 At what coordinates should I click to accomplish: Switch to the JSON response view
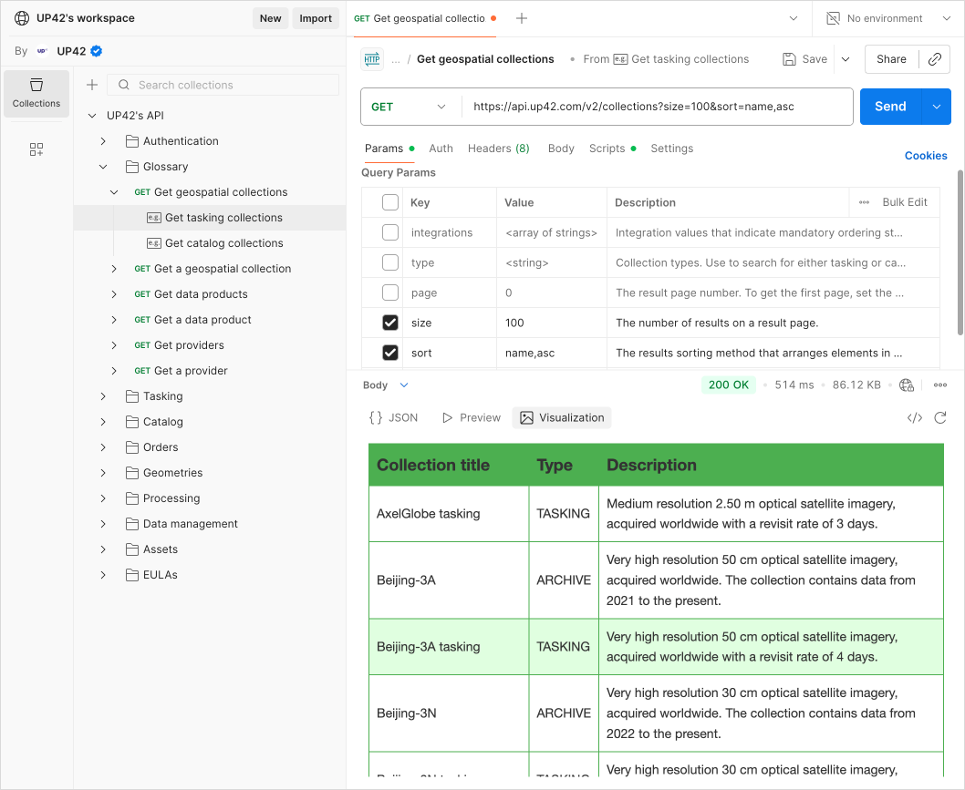[x=393, y=418]
